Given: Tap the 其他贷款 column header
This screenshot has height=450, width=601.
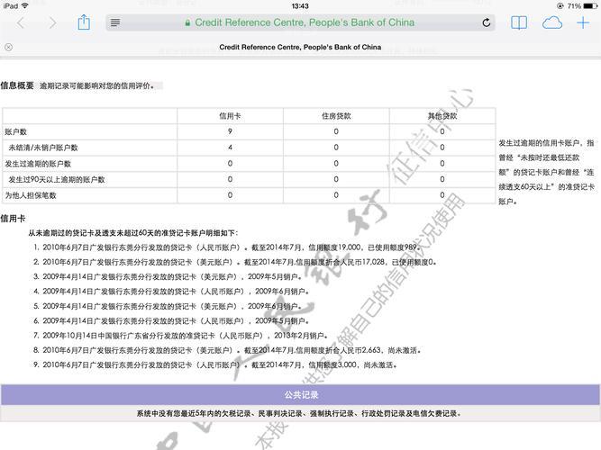Looking at the screenshot, I should pos(442,115).
